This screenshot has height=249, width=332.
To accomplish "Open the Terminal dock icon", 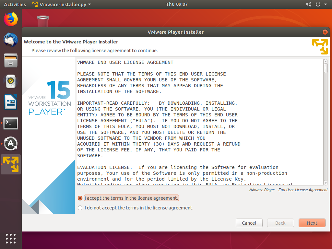I will (11, 123).
